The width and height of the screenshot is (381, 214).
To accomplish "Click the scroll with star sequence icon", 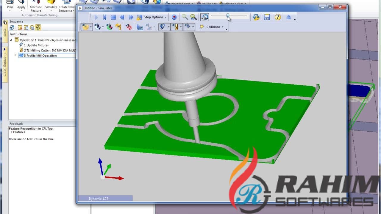I will pyautogui.click(x=20, y=27).
